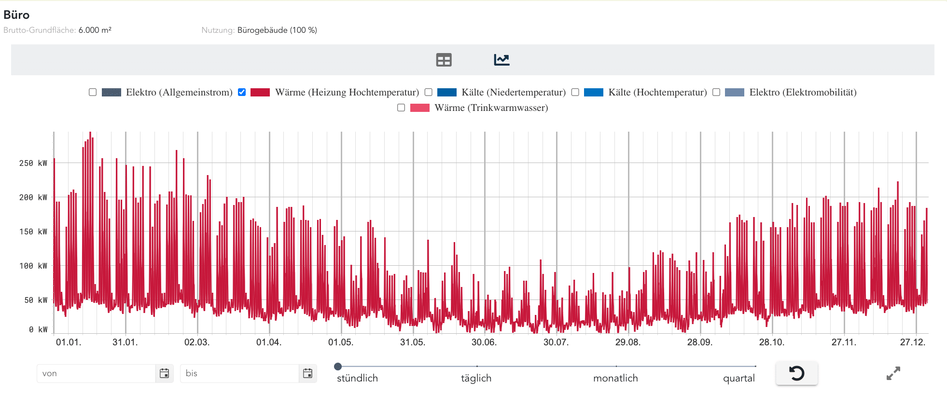Uncheck Wärme (Heizung Hochtemperatur) checkbox

point(242,92)
